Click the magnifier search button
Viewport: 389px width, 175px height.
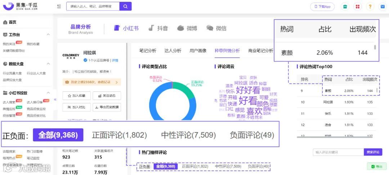coord(126,6)
